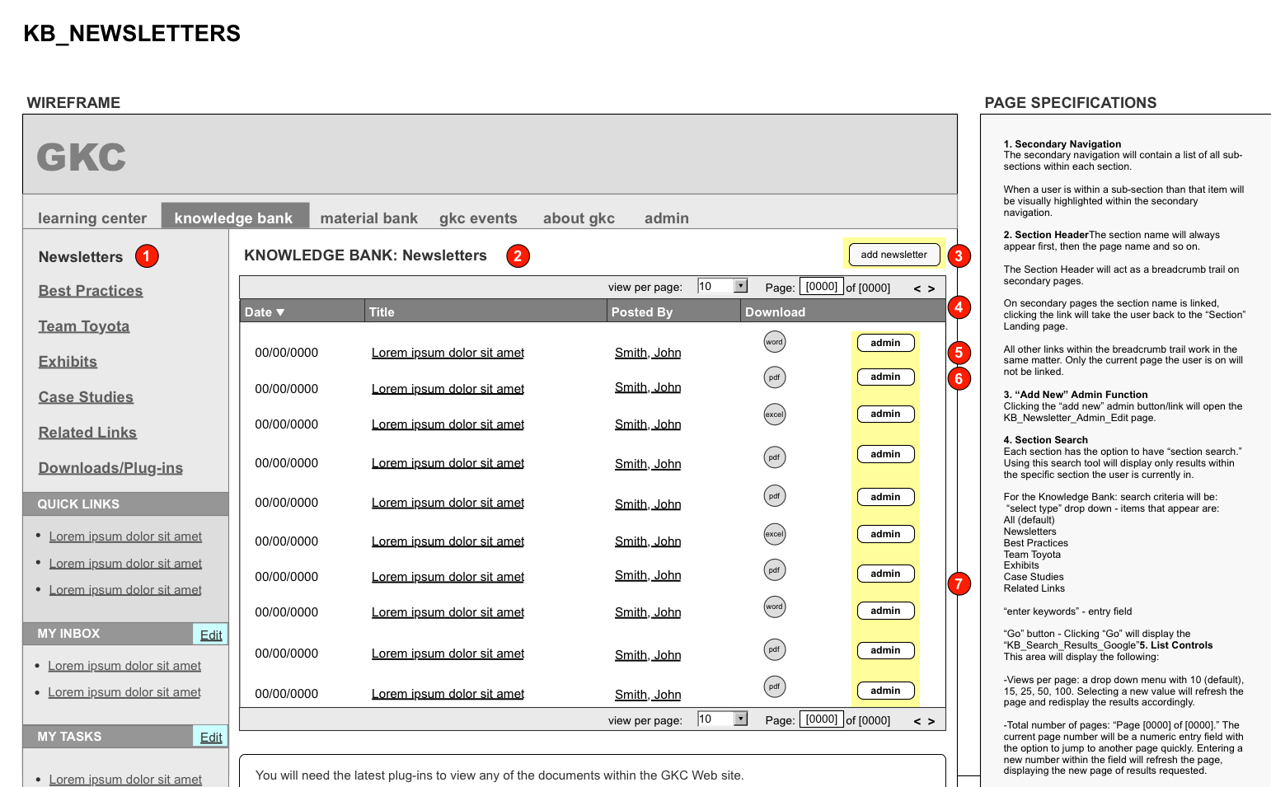Click Edit in the My Tasks header
The width and height of the screenshot is (1271, 787).
[x=211, y=737]
